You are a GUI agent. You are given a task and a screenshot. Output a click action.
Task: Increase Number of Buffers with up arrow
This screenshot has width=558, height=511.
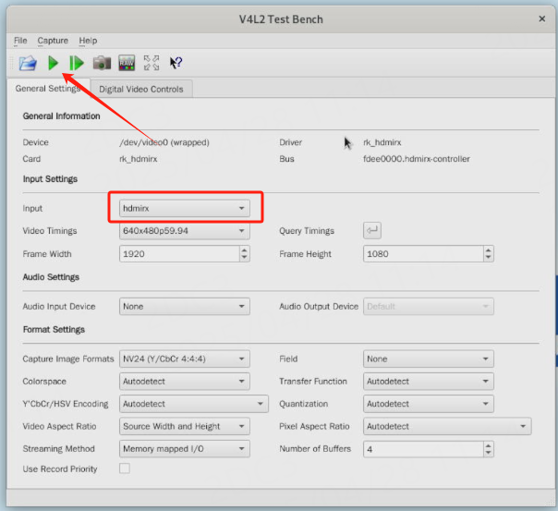click(x=488, y=445)
